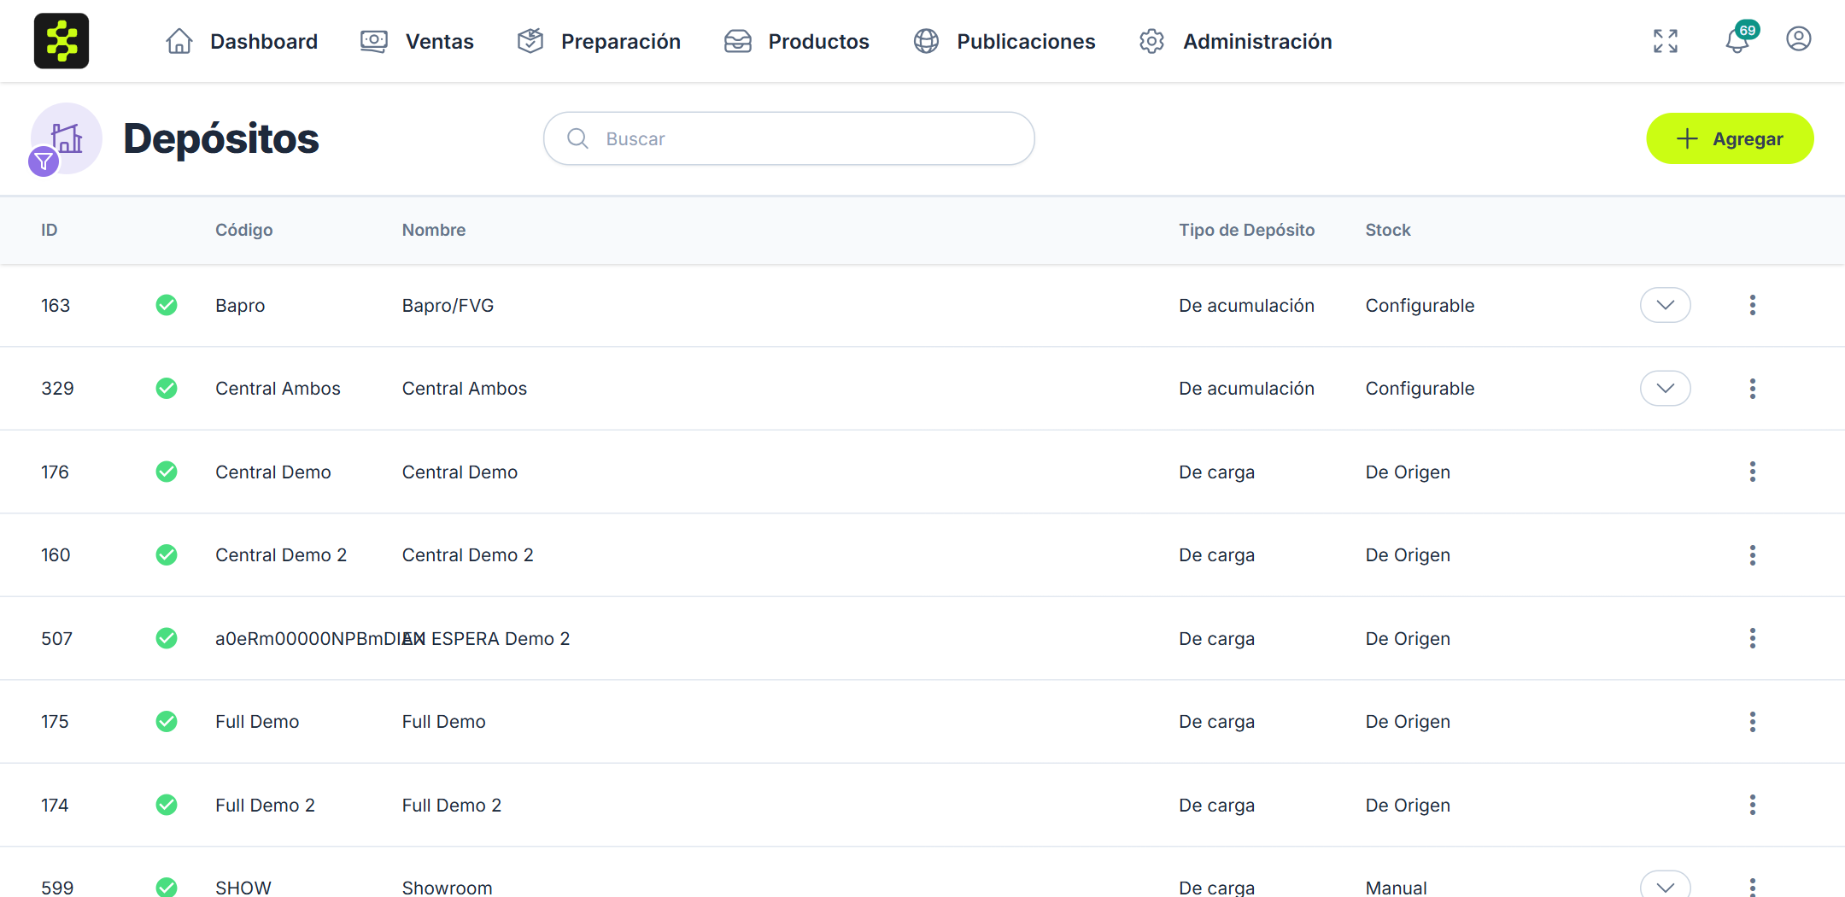Sort by the Stock column header
1845x897 pixels.
(x=1388, y=230)
